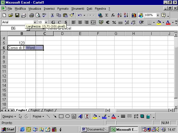Screen dimensions: 178x133
Task: Switch to the Foglio3 sheet tab
Action: point(49,110)
